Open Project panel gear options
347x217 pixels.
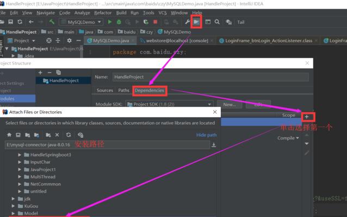[69, 40]
